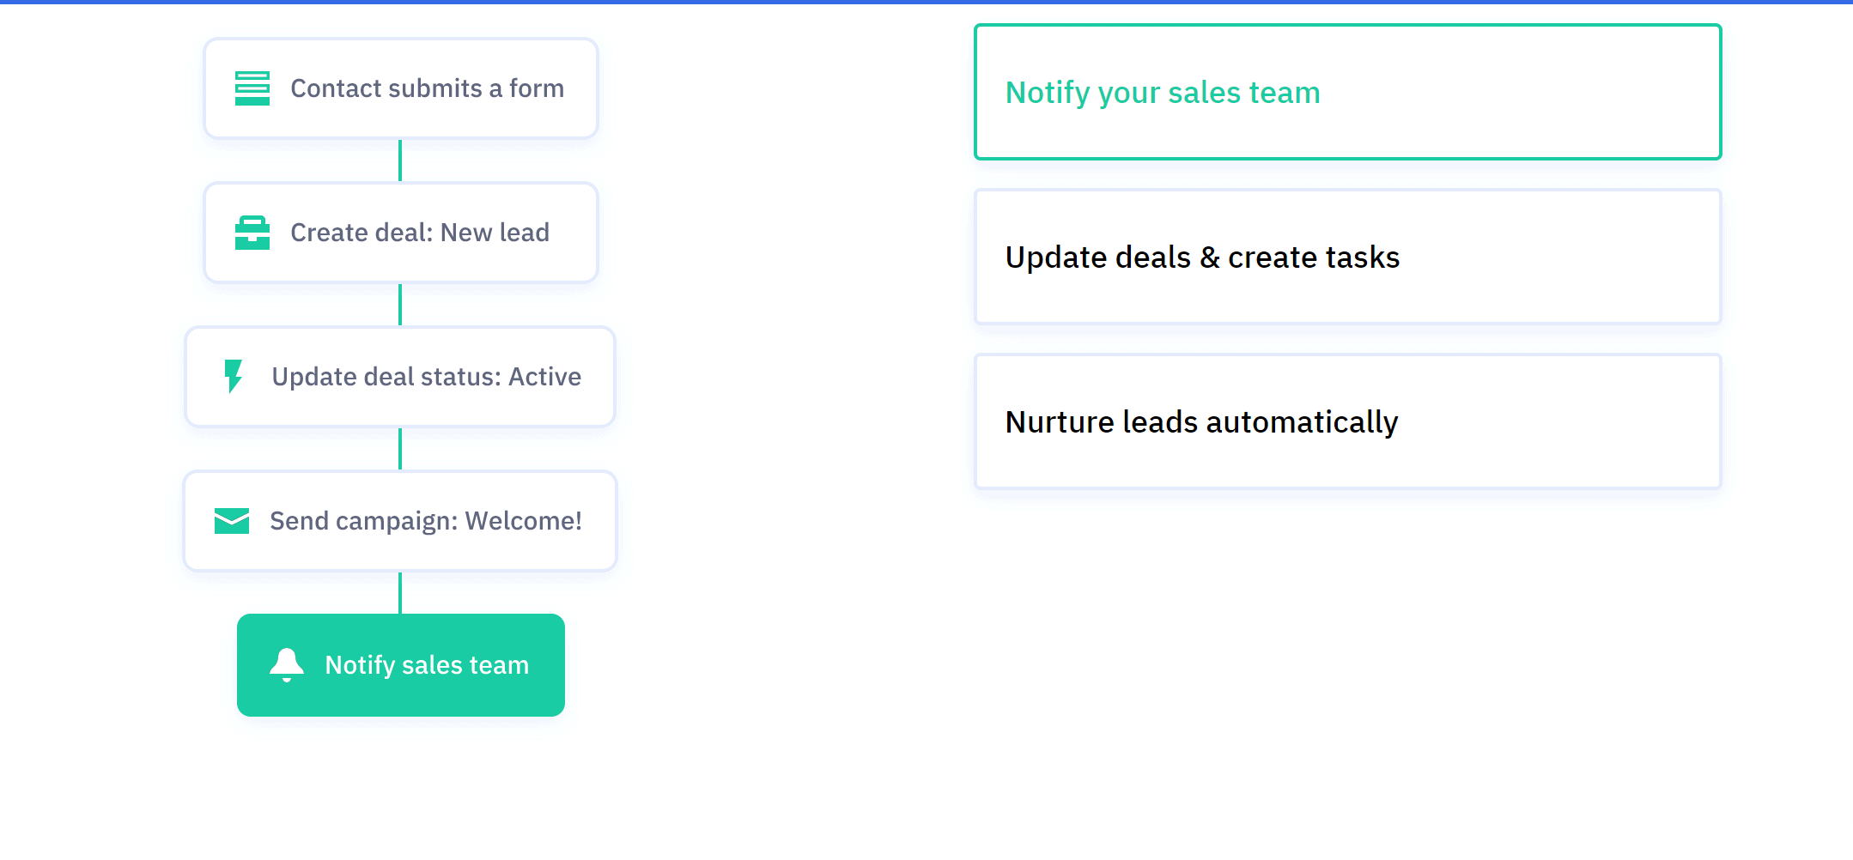1853x860 pixels.
Task: Click the bell icon on Notify sales team
Action: 287,665
